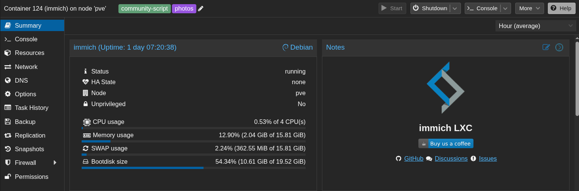Open the Task History section
579x191 pixels.
pos(32,108)
